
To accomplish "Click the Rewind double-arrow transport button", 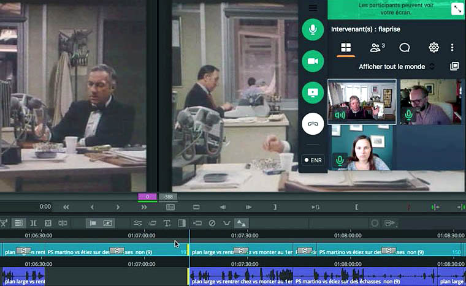I will click(66, 207).
